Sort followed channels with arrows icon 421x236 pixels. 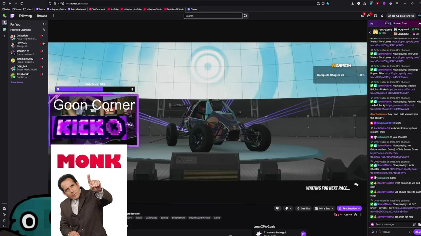tap(44, 30)
